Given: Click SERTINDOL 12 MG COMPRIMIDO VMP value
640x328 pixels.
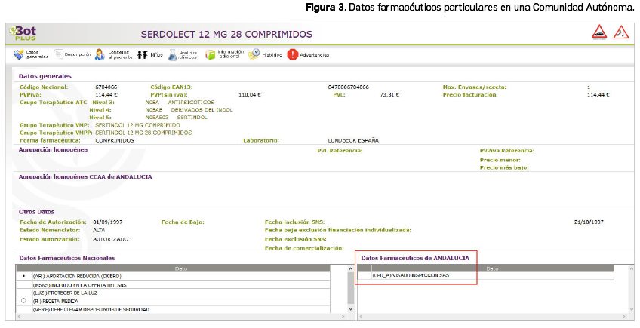Looking at the screenshot, I should (137, 125).
